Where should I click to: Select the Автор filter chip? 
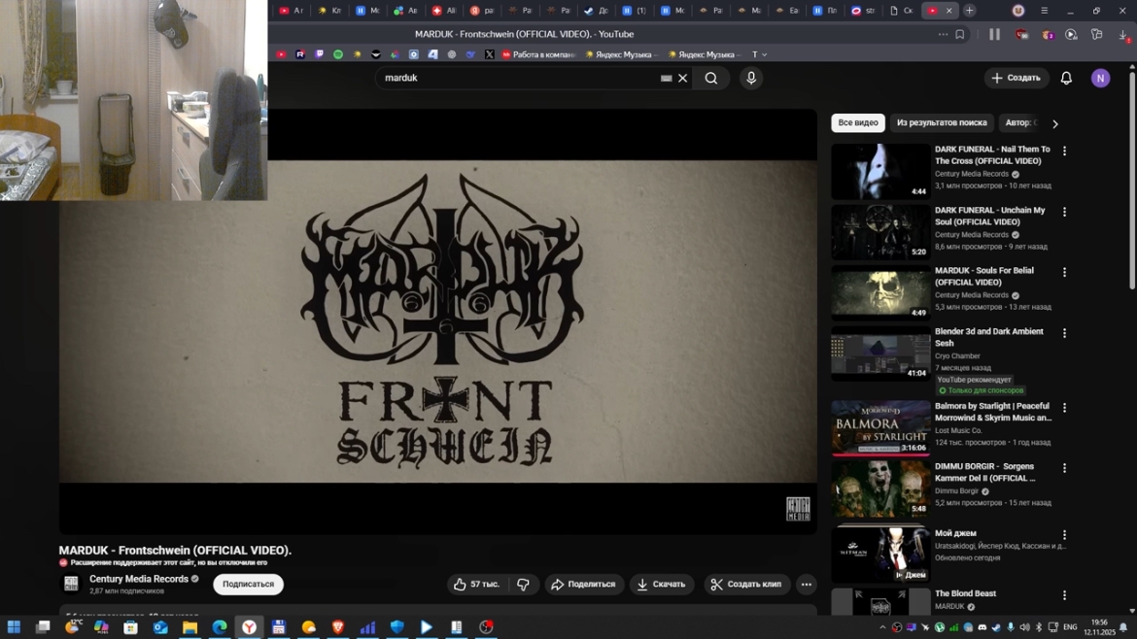[1020, 122]
